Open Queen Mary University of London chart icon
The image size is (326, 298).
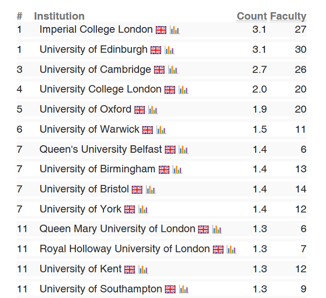coord(217,230)
